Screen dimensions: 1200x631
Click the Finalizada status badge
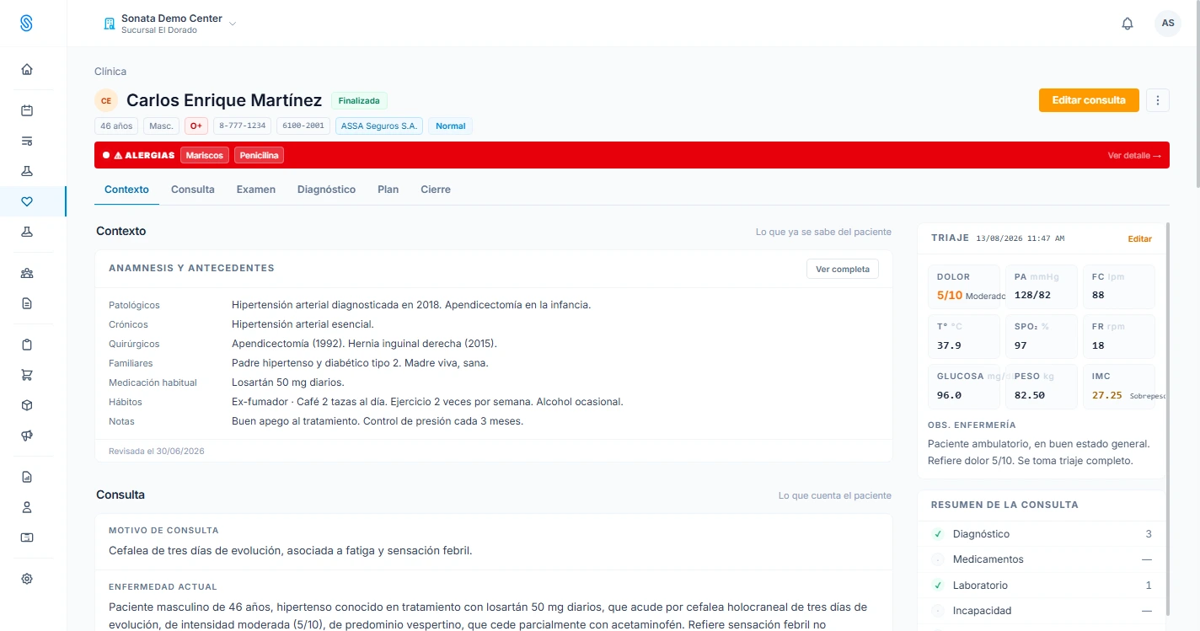tap(359, 100)
